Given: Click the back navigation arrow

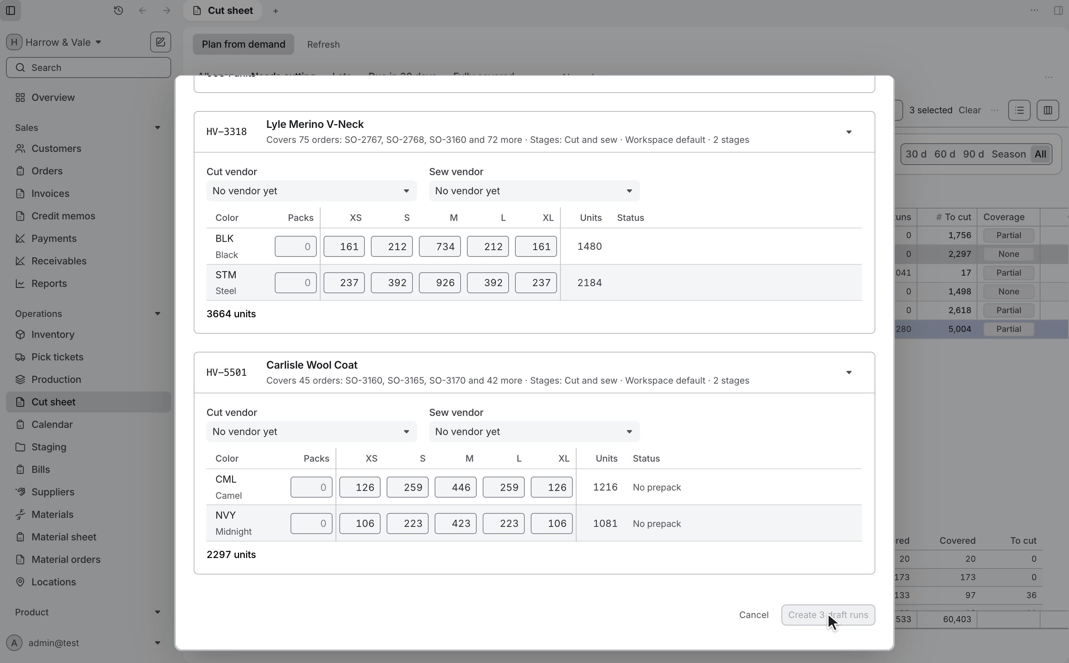Looking at the screenshot, I should coord(142,10).
